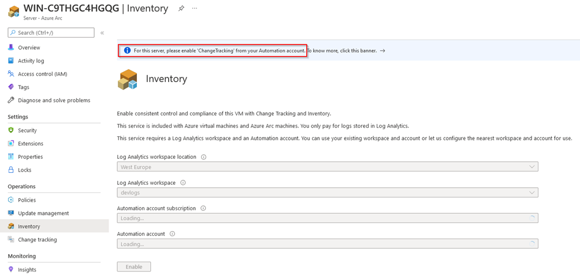Click the Activity log icon
Screen dimensions: 580x279
pos(11,61)
